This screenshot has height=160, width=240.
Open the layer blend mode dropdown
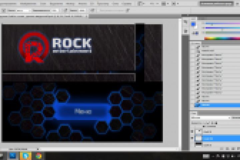pyautogui.click(x=211, y=118)
